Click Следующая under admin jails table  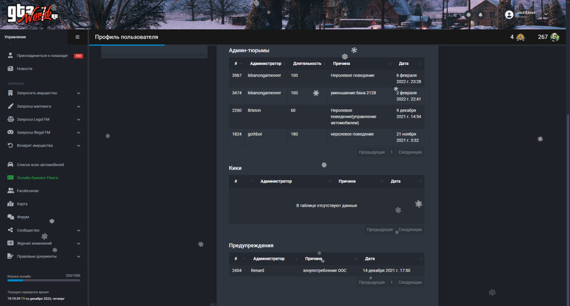410,152
